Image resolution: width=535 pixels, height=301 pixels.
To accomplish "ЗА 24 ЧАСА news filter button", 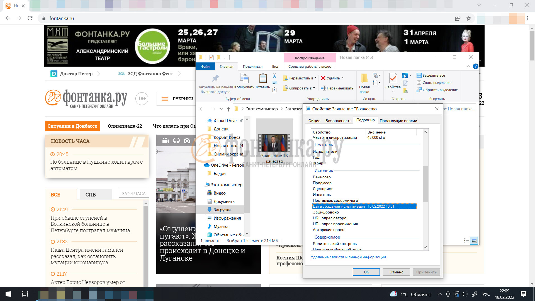I will (x=134, y=193).
